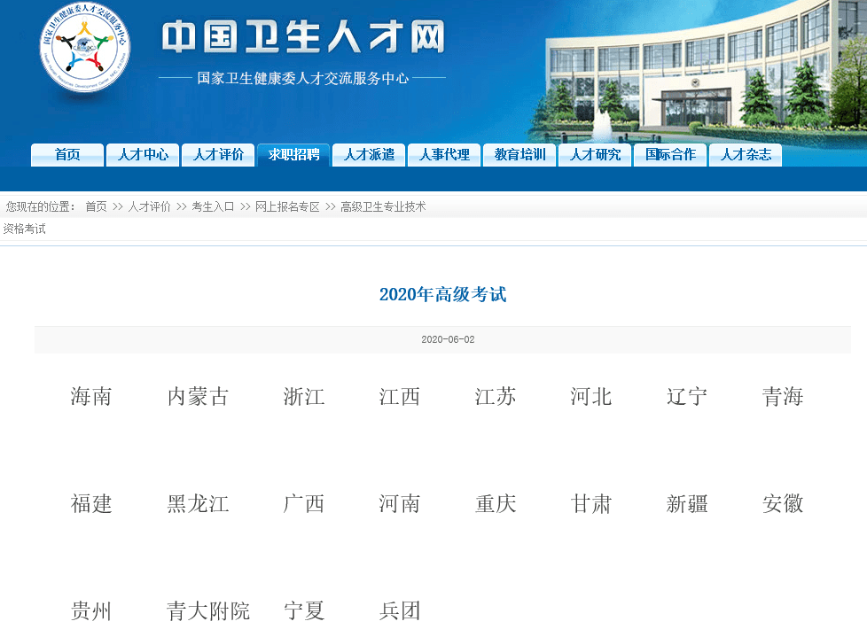
Task: Click the circular site logo emblem
Action: pyautogui.click(x=84, y=48)
